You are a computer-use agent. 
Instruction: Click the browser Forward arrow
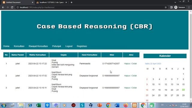[x=7, y=7]
